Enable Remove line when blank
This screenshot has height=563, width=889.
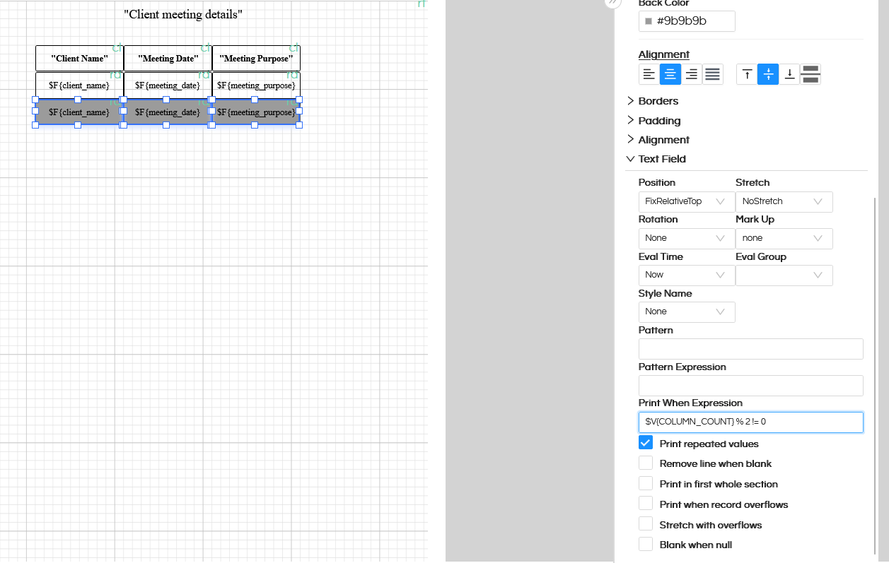[645, 463]
